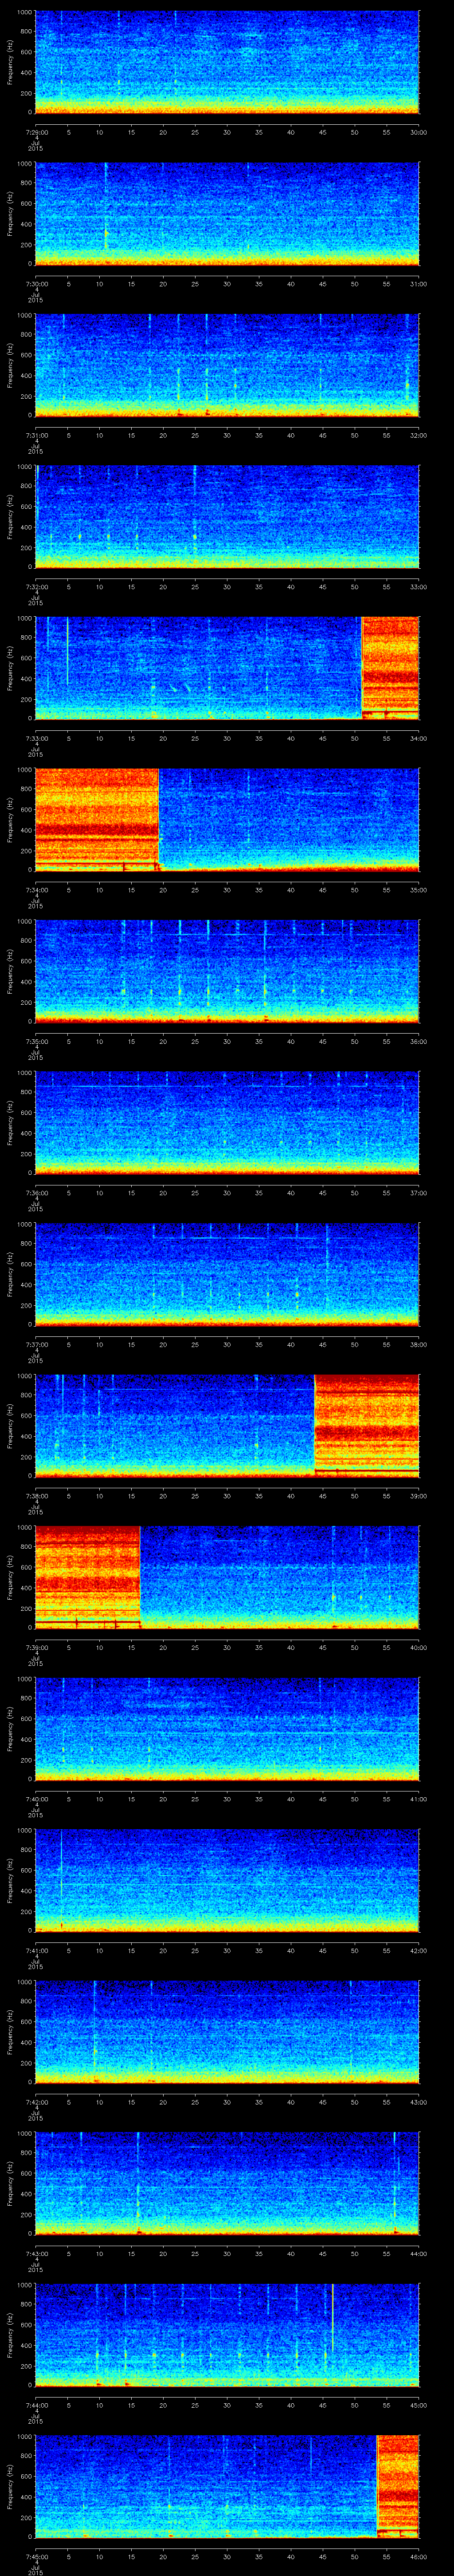Screen dimensions: 454x2576
Task: Click the 39:00 end time label
Action: click(418, 1495)
